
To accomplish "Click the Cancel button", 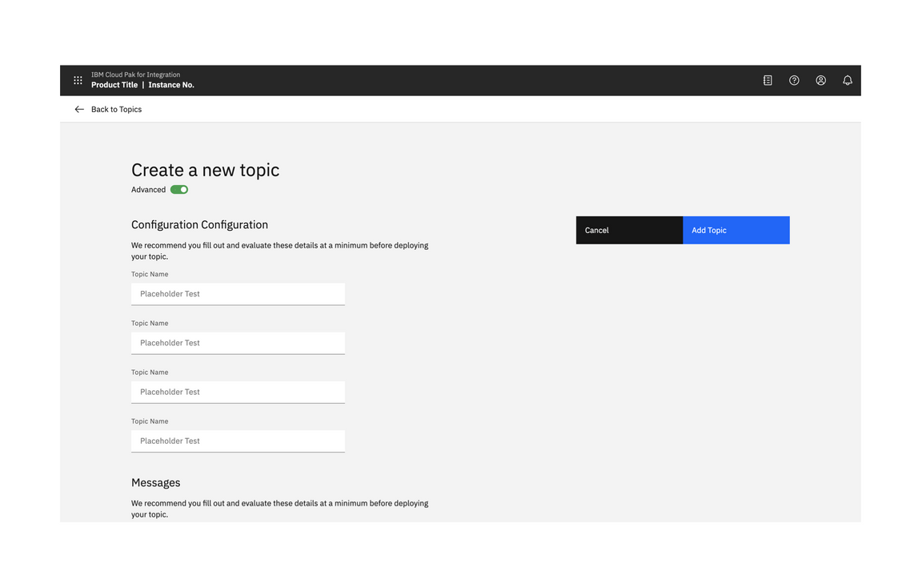I will point(629,230).
